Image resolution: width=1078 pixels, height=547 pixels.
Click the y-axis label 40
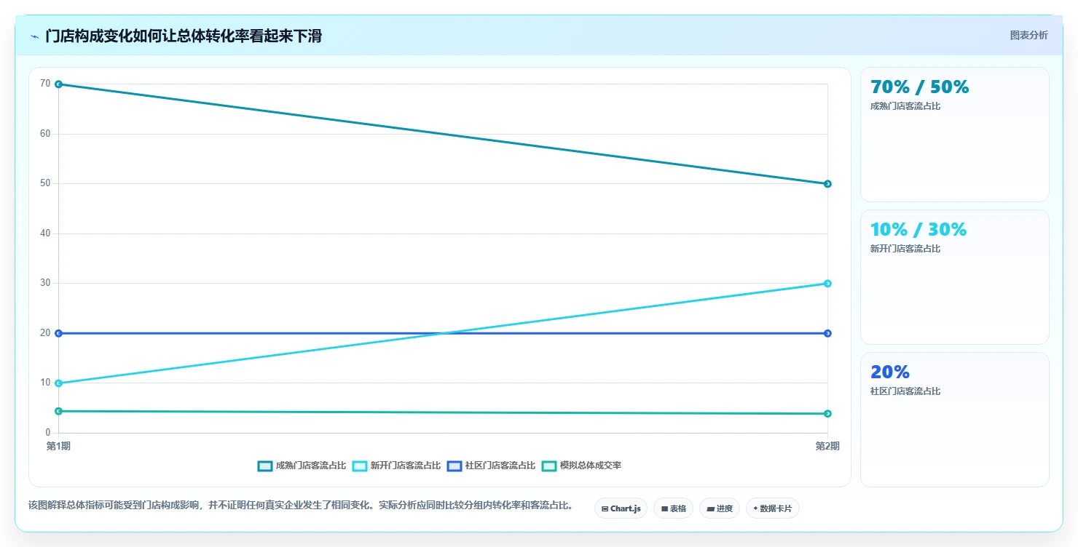(45, 233)
